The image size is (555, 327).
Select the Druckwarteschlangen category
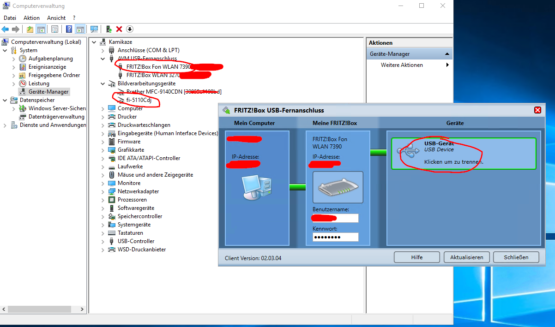tap(144, 125)
